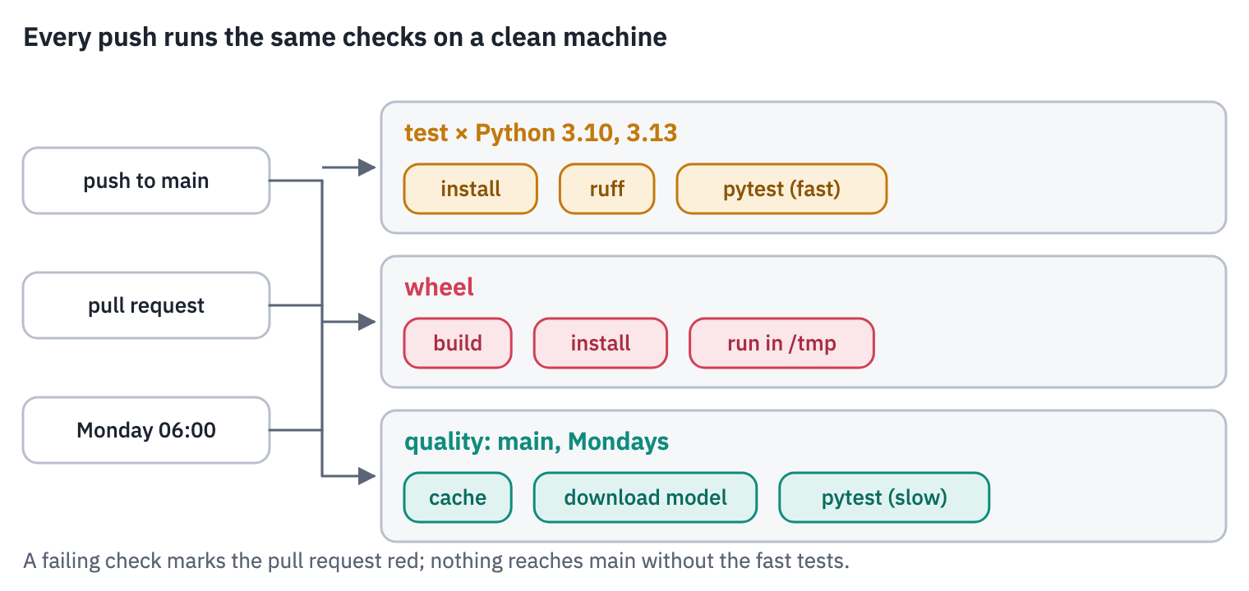1249x591 pixels.
Task: Click the caption about a failing check
Action: [x=436, y=561]
